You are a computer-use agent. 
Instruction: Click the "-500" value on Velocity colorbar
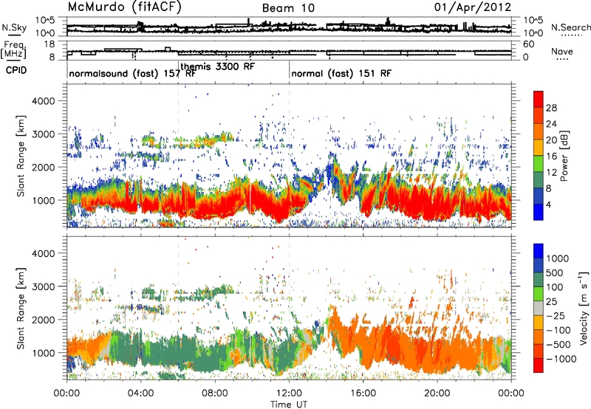pyautogui.click(x=558, y=345)
